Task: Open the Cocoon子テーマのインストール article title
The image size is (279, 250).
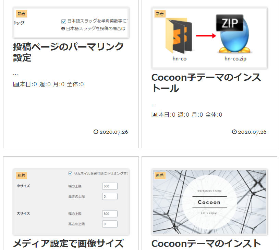Action: (206, 83)
